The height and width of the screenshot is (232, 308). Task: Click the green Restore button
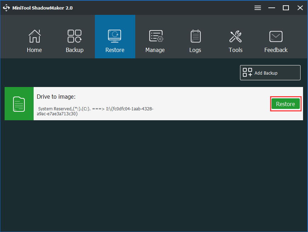286,104
